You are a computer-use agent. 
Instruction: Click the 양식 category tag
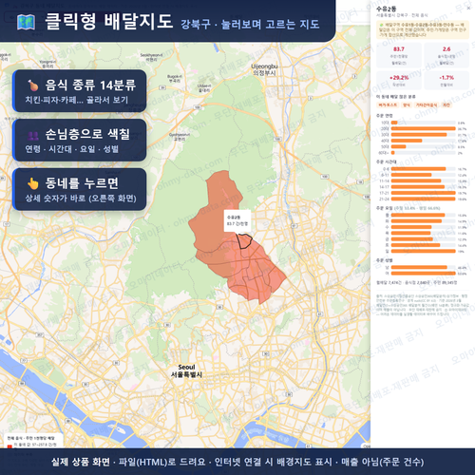click(407, 104)
